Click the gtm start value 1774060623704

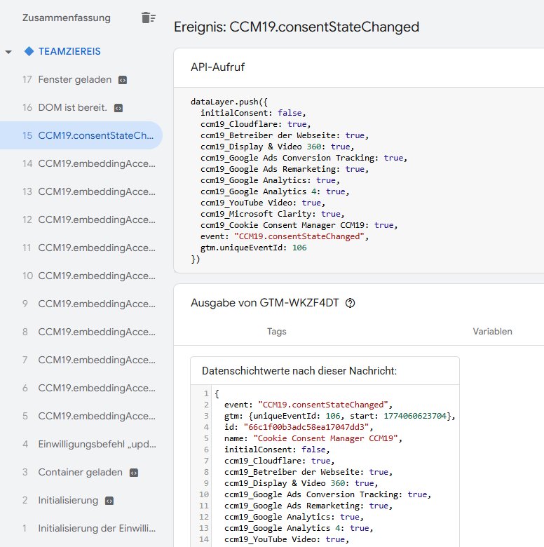coord(415,416)
